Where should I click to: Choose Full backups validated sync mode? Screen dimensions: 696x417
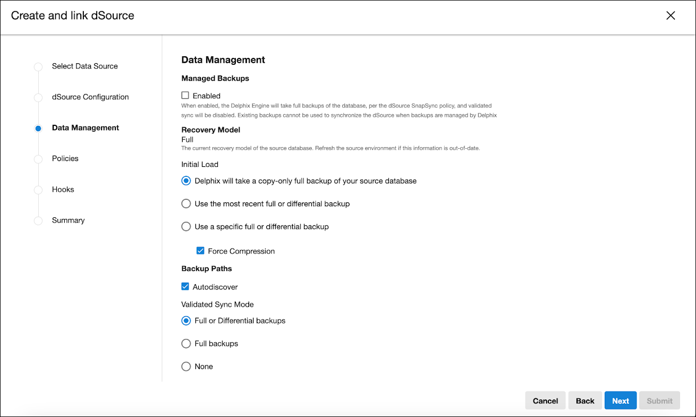point(186,344)
